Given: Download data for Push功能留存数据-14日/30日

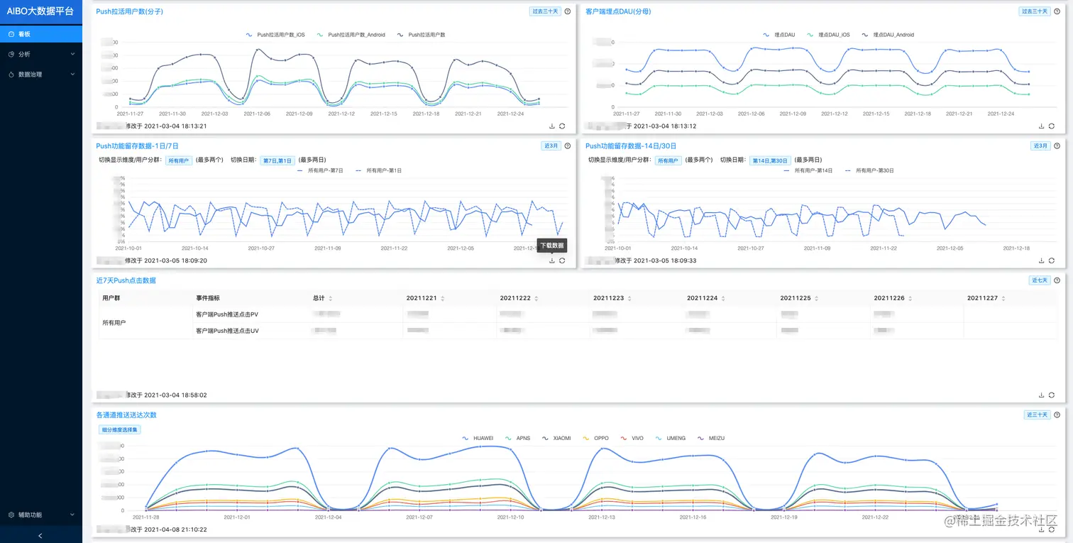Looking at the screenshot, I should 1042,260.
